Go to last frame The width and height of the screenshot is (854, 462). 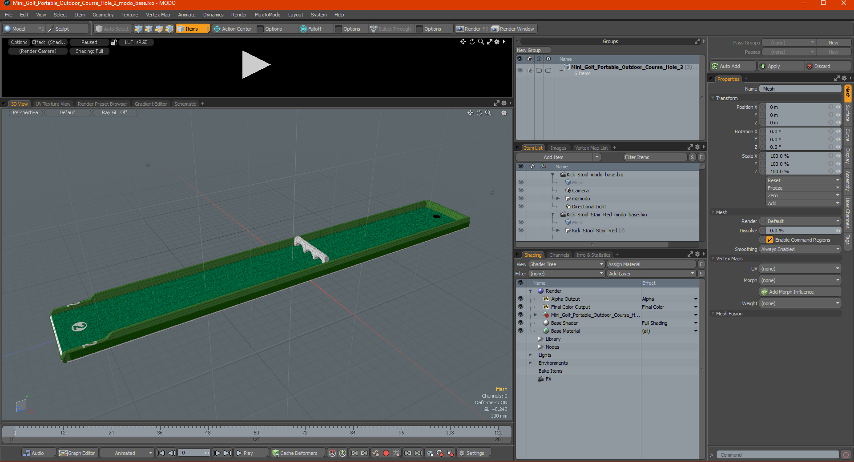click(x=227, y=453)
